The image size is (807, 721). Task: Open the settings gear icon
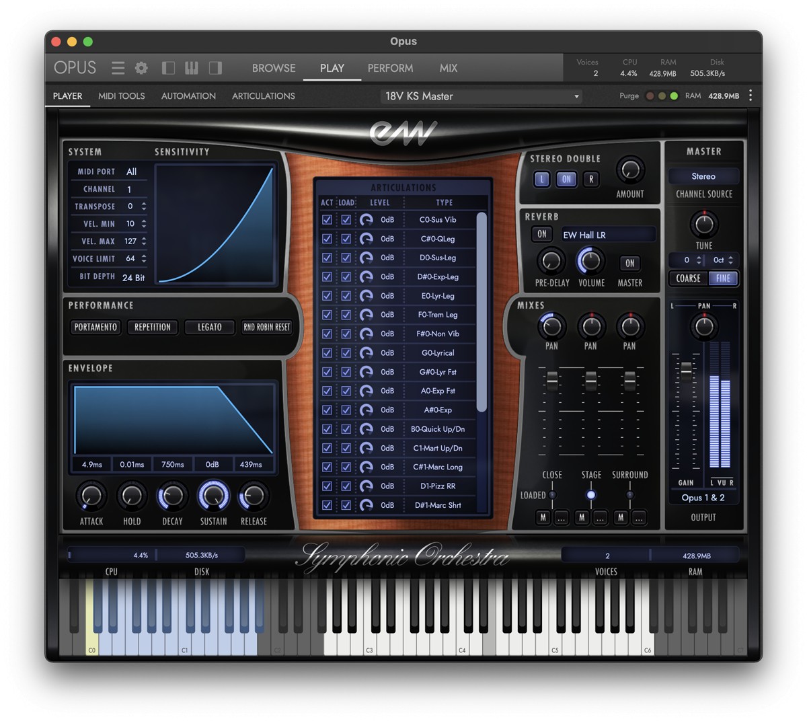pos(141,68)
